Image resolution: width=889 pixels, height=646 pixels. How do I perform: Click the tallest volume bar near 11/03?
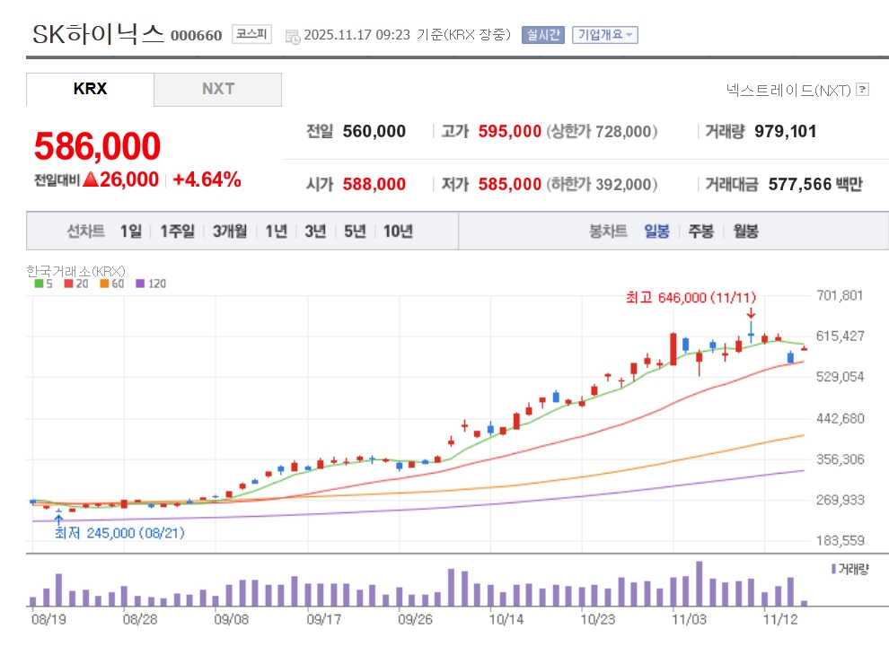pyautogui.click(x=699, y=584)
